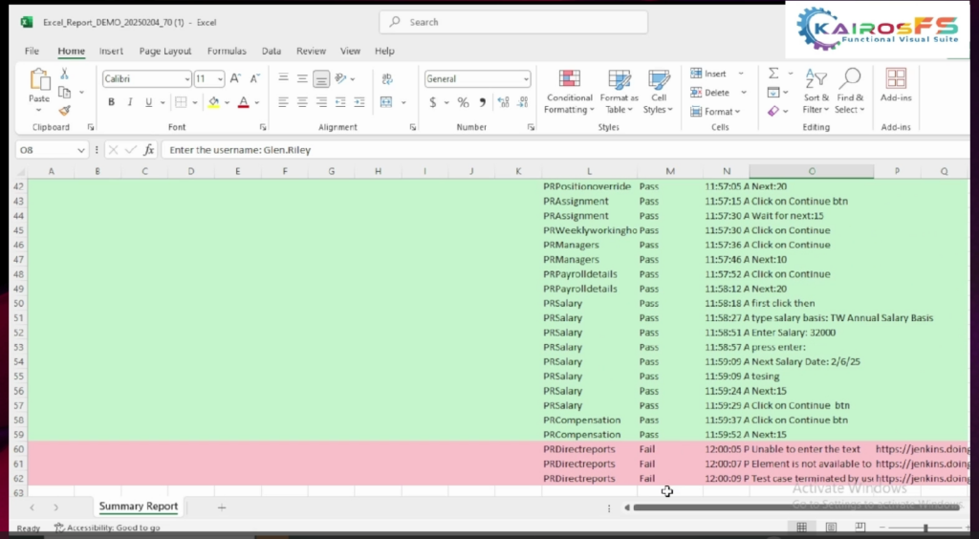Open the Add-ins pane
Viewport: 979px width, 539px height.
coord(896,86)
